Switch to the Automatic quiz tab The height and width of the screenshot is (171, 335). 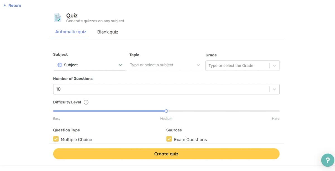pos(71,32)
